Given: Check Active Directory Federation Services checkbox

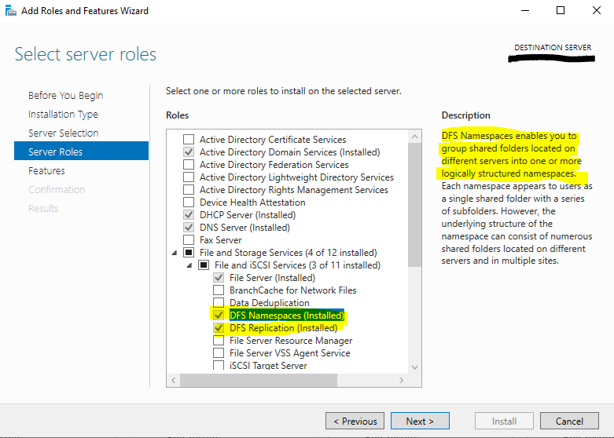Looking at the screenshot, I should (x=189, y=165).
